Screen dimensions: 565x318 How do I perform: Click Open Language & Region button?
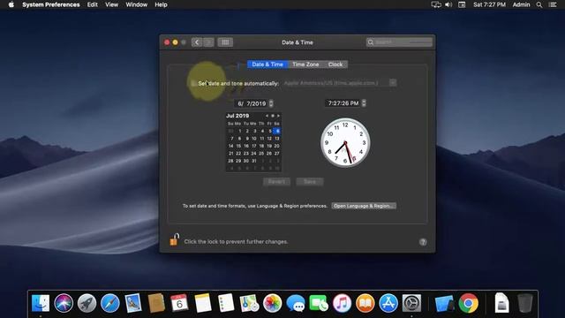pos(364,206)
